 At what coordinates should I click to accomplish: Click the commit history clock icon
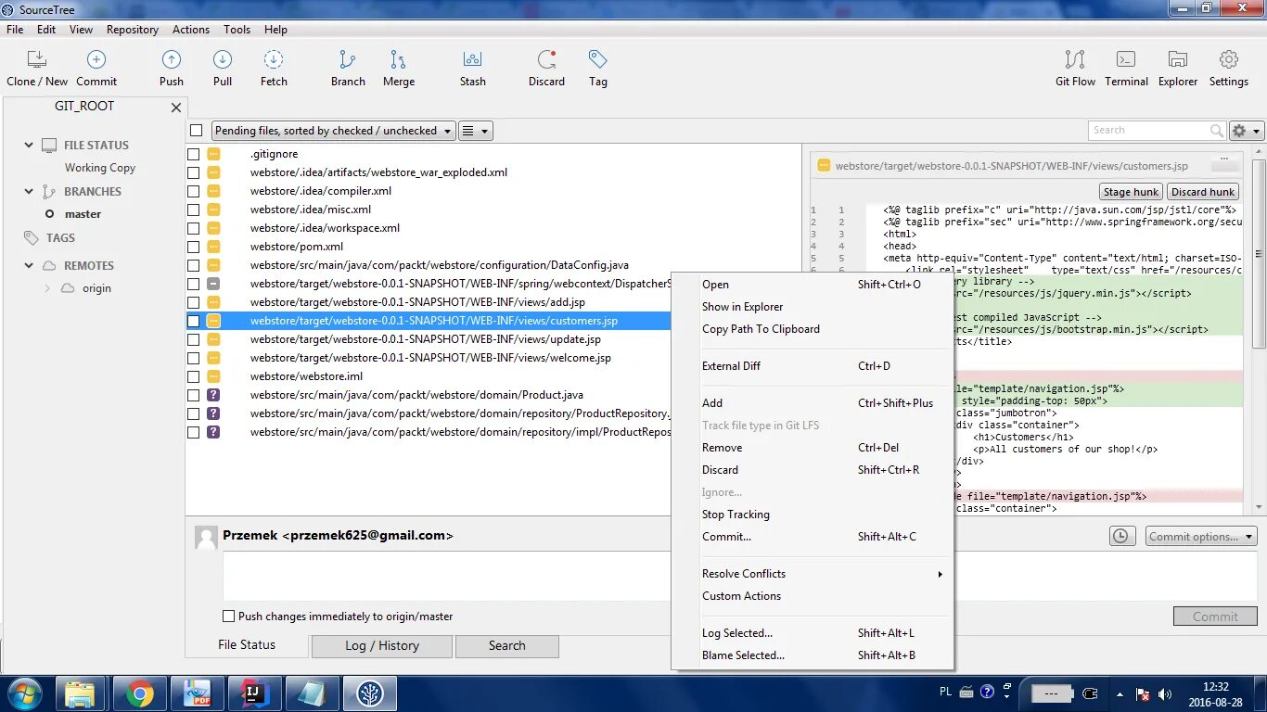[x=1121, y=536]
